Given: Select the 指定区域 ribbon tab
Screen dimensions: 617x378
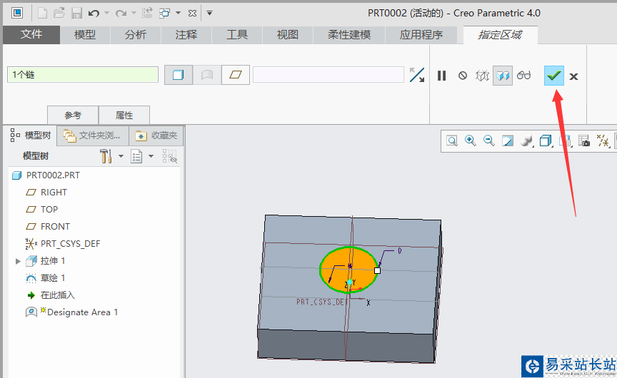Looking at the screenshot, I should pyautogui.click(x=500, y=34).
